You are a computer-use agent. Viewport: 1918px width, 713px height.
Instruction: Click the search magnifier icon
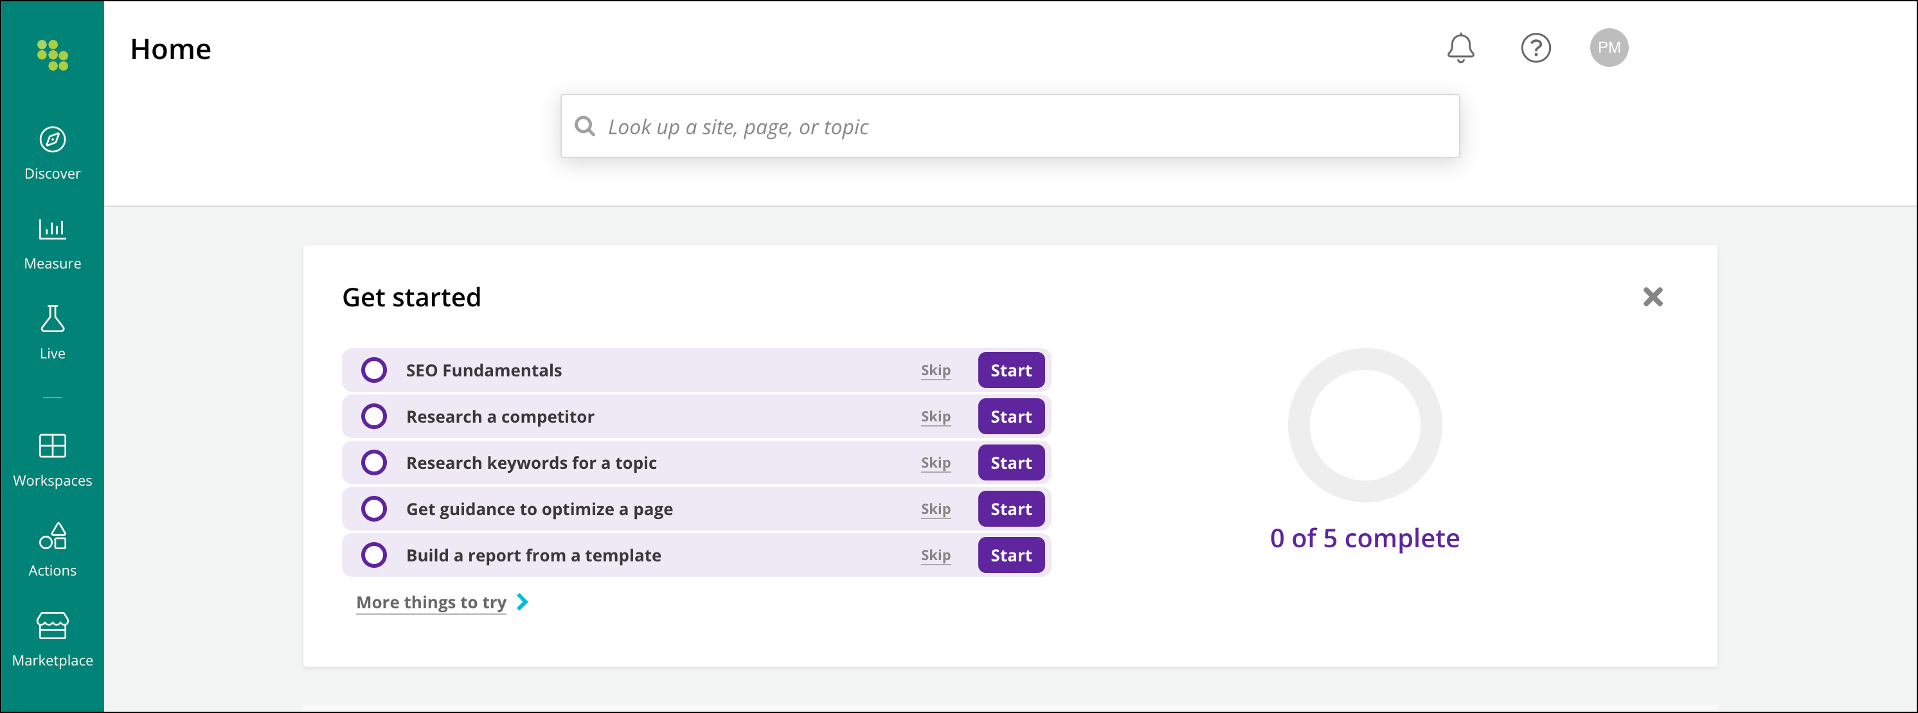click(x=585, y=126)
